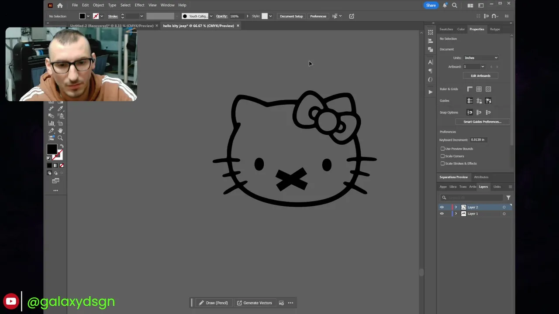Select the Eyedropper tool in toolbar

coord(61,109)
